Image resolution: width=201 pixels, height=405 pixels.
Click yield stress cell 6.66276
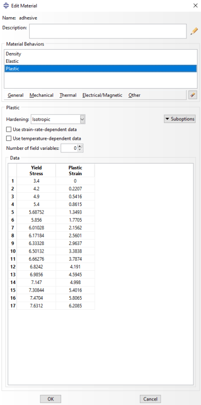pyautogui.click(x=36, y=259)
